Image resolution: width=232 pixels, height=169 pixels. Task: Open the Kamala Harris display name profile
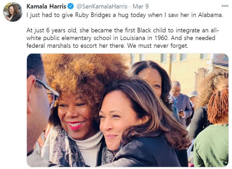click(46, 6)
